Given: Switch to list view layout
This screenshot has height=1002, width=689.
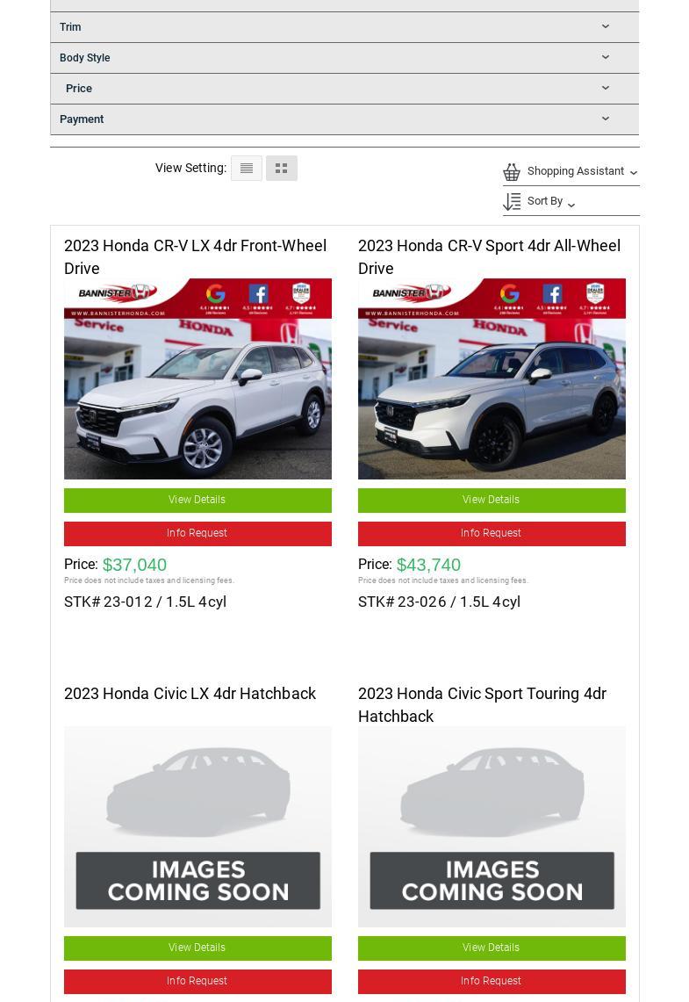Looking at the screenshot, I should (x=247, y=169).
